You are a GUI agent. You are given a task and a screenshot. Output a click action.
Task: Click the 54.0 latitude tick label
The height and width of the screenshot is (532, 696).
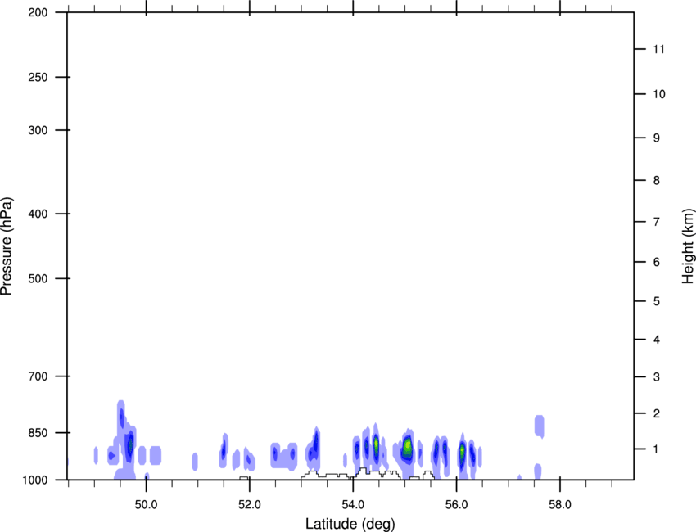353,504
